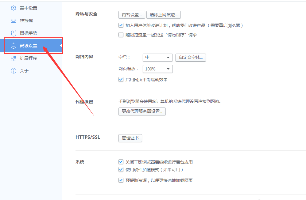The width and height of the screenshot is (306, 200).
Task: Open the 基本设置 section
Action: tap(29, 8)
